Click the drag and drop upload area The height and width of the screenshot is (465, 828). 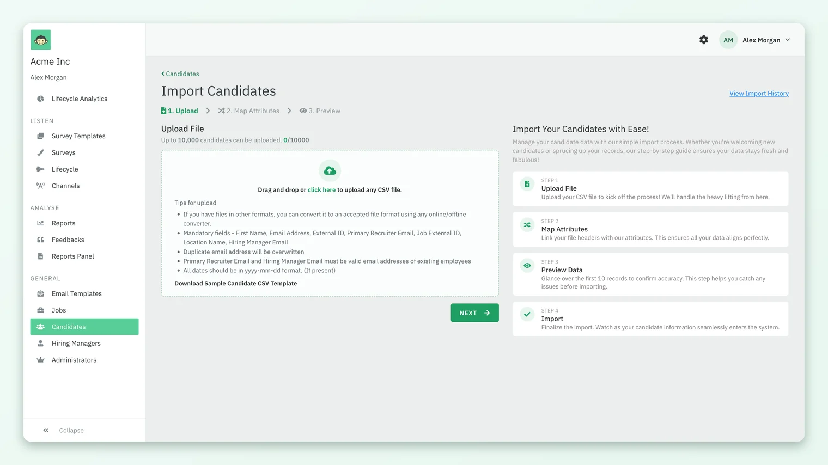point(330,223)
